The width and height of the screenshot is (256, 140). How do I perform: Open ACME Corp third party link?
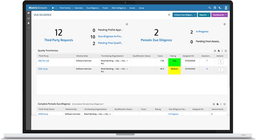[43, 114]
